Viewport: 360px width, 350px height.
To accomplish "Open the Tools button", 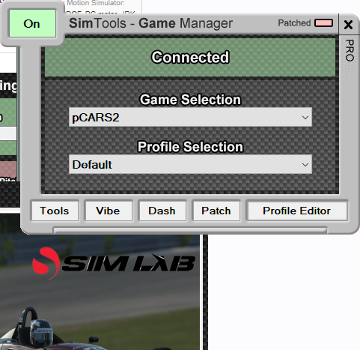I will [55, 211].
